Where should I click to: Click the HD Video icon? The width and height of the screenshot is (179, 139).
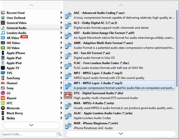coord(3,43)
